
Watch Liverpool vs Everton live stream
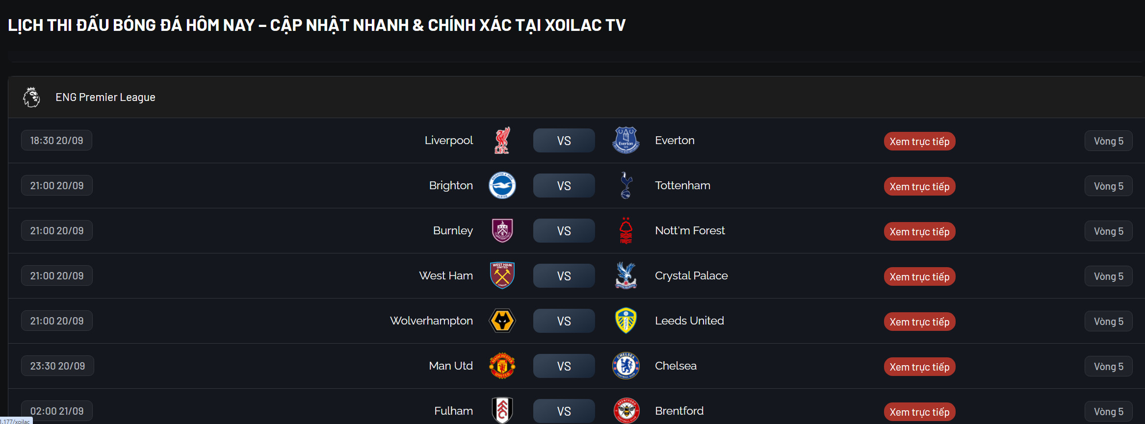[919, 142]
